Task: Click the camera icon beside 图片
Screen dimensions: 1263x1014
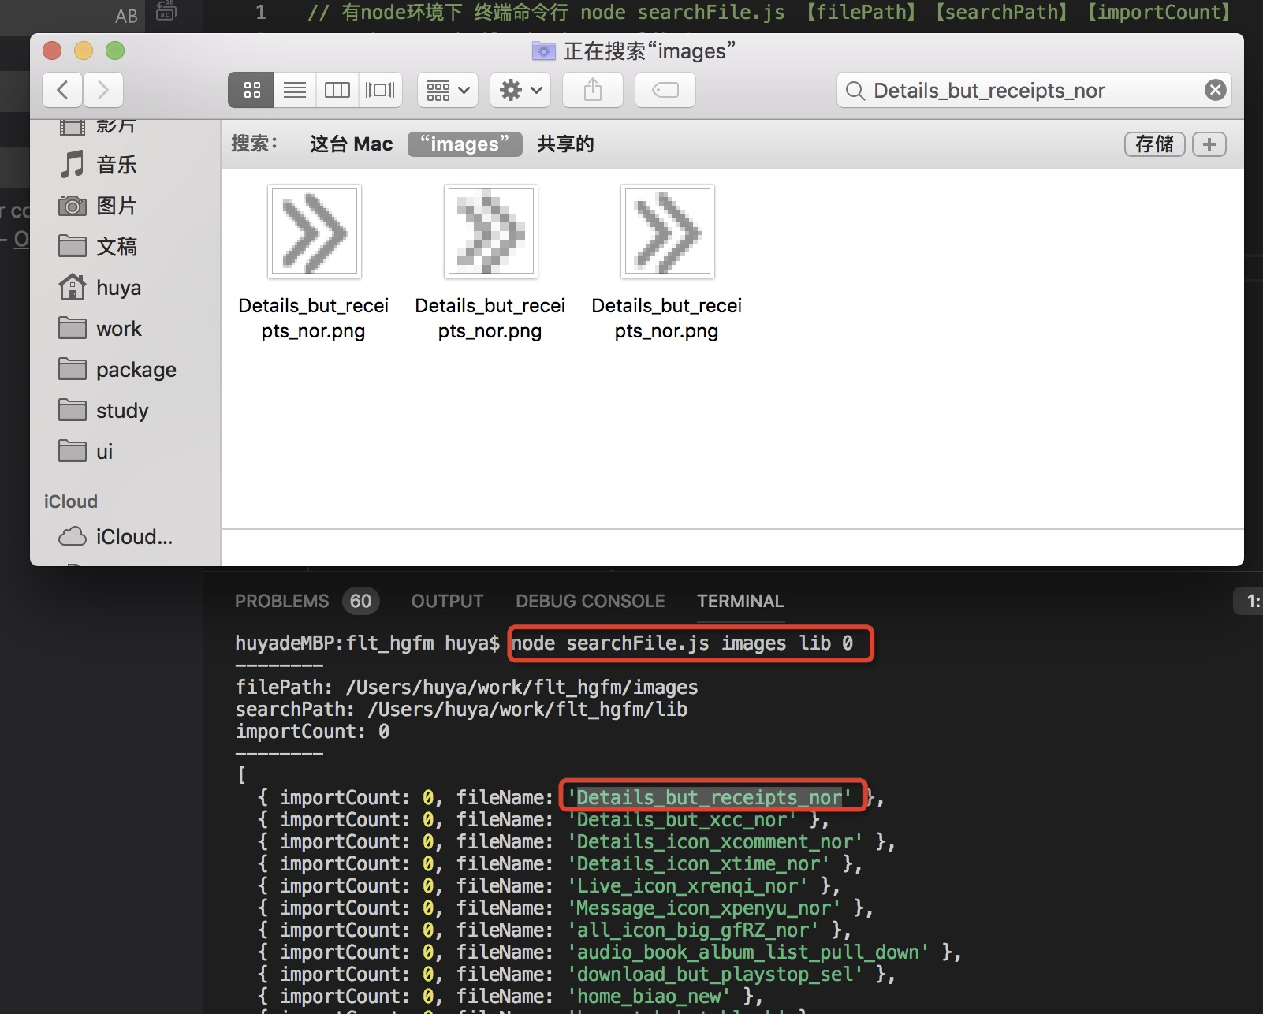Action: [x=73, y=206]
